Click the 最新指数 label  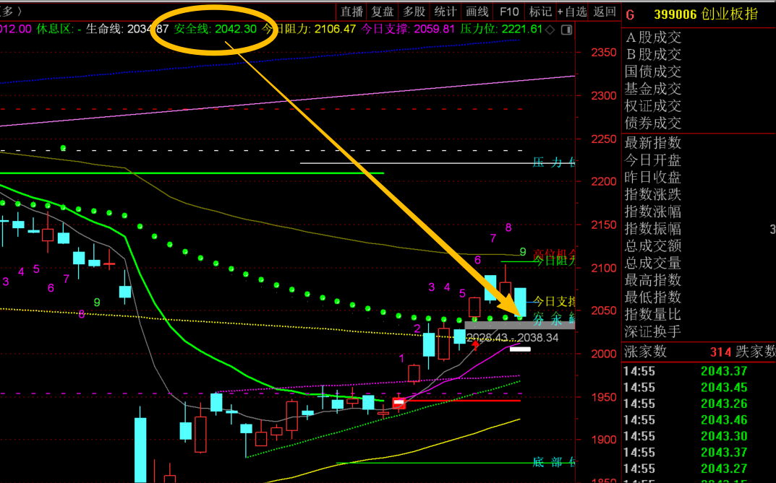pyautogui.click(x=653, y=143)
